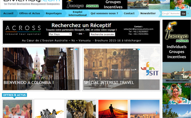
Task: Open the desert city offer thumbnail
Action: point(145,109)
